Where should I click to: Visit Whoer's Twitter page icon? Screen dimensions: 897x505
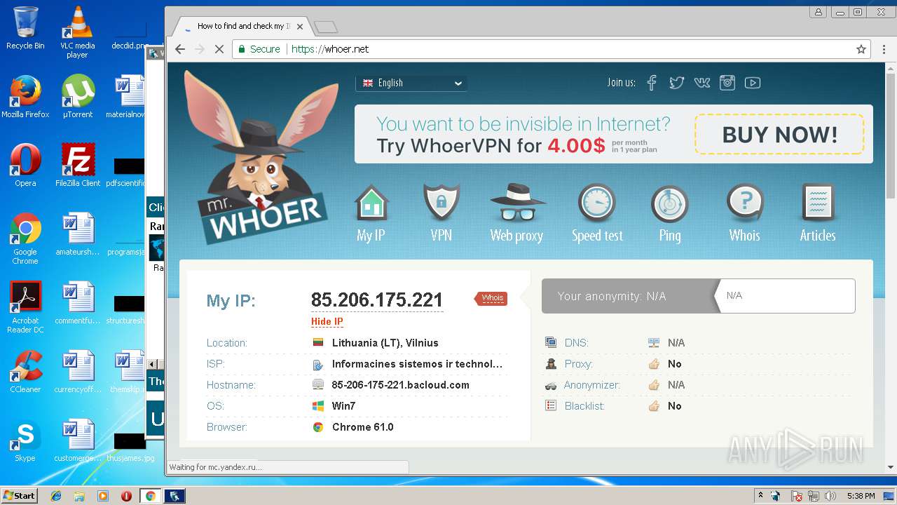pyautogui.click(x=676, y=83)
